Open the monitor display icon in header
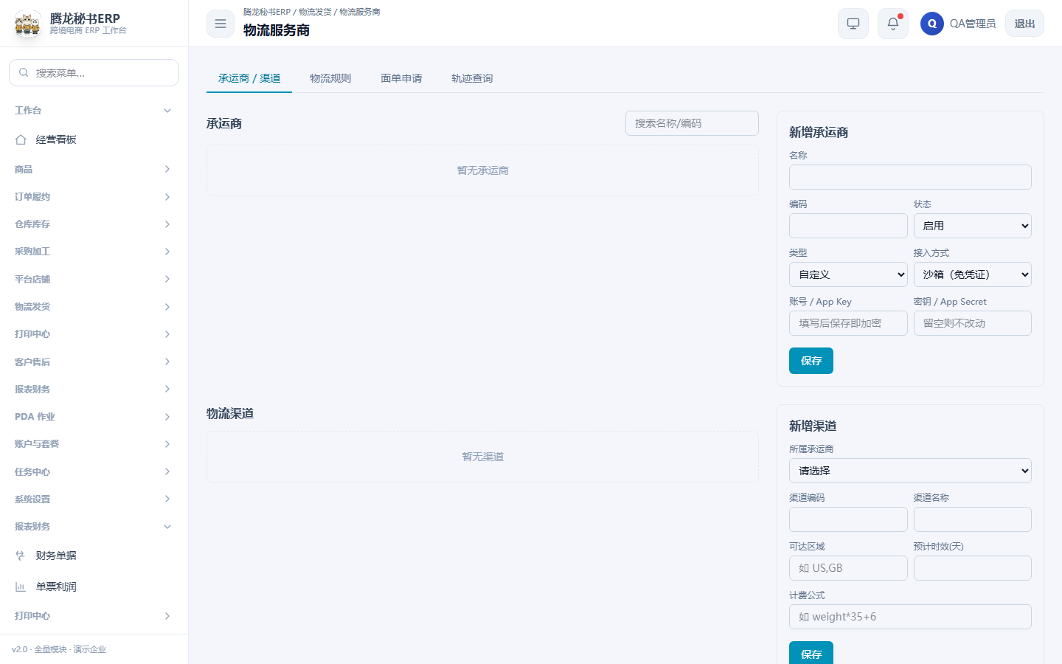Image resolution: width=1062 pixels, height=664 pixels. pos(853,24)
